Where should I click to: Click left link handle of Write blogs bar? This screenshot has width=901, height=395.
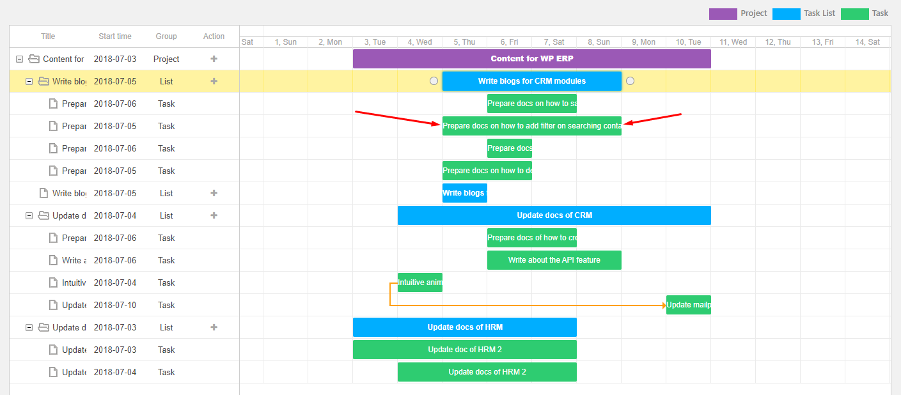tap(434, 81)
